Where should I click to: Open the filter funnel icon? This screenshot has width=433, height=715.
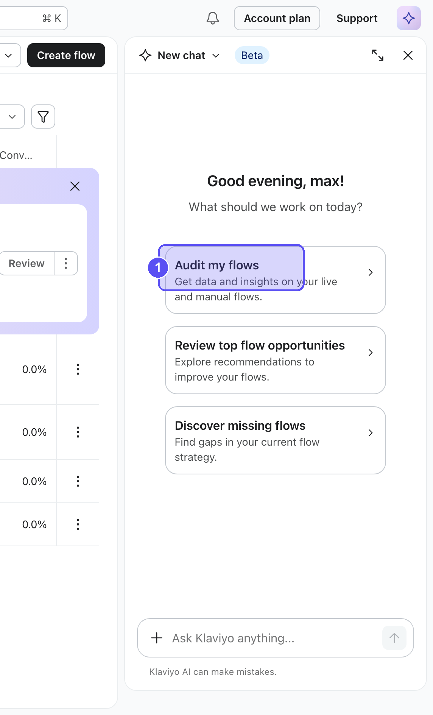43,117
